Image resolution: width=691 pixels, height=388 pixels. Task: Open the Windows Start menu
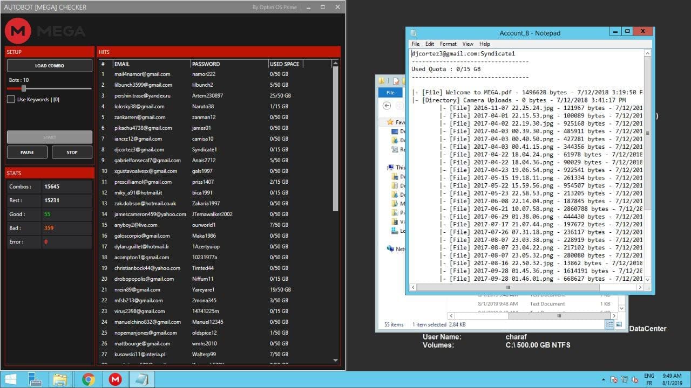click(10, 379)
